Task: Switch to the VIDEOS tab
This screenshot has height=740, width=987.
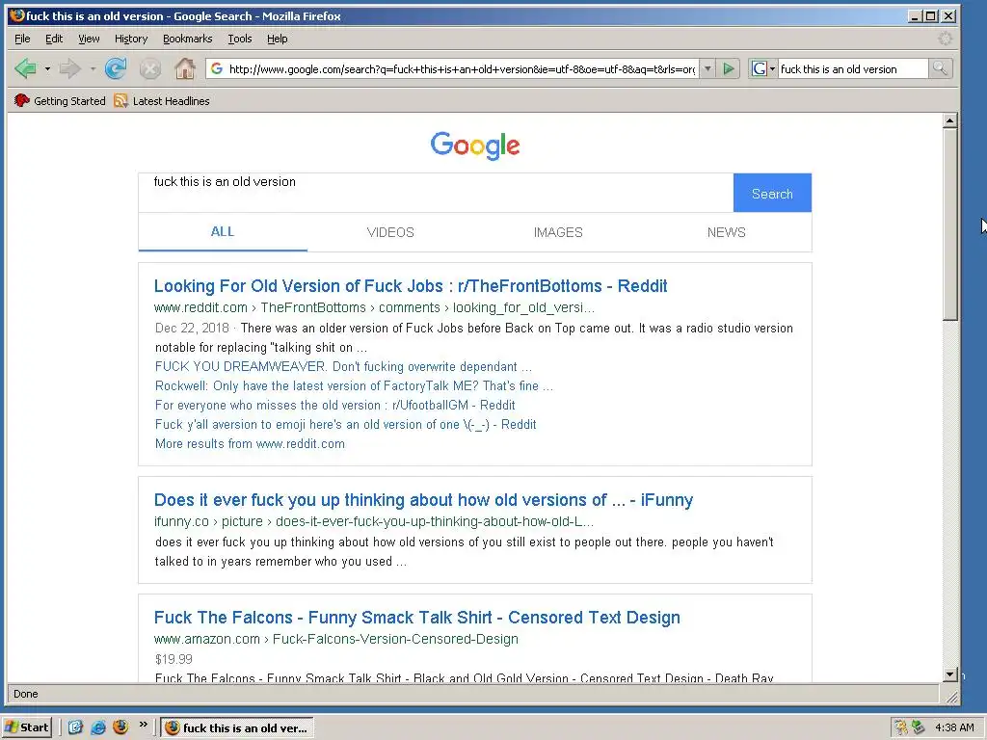Action: 390,232
